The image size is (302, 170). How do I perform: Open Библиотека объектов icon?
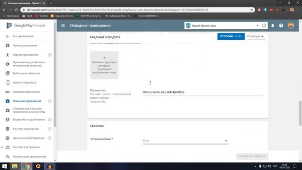pos(8,73)
